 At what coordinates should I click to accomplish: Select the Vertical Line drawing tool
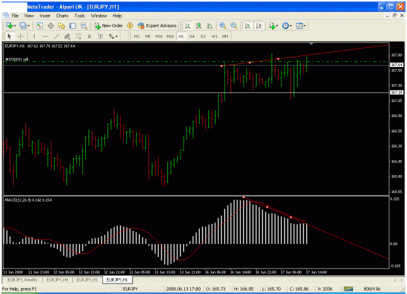pyautogui.click(x=34, y=36)
